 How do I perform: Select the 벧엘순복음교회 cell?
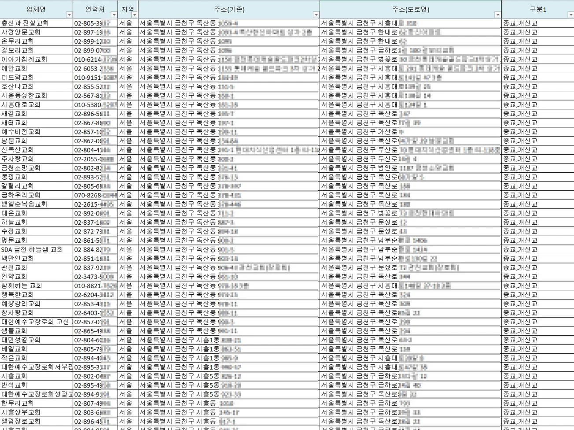click(x=37, y=204)
